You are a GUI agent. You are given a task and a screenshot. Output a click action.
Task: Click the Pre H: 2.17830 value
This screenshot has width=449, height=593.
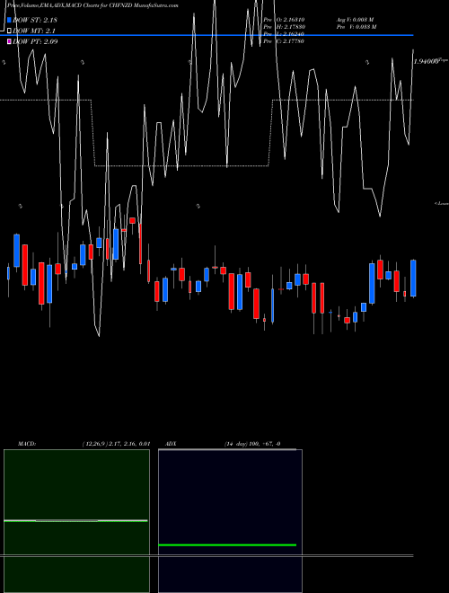click(284, 27)
